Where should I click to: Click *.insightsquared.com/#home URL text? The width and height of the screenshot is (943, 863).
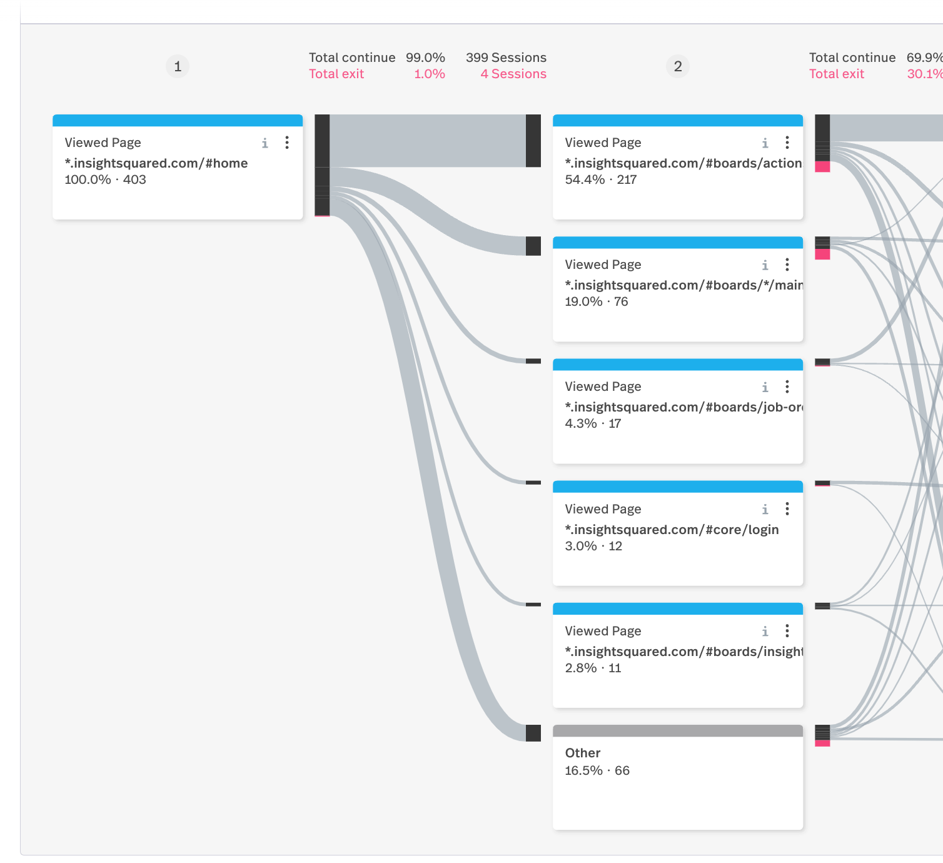[x=156, y=163]
